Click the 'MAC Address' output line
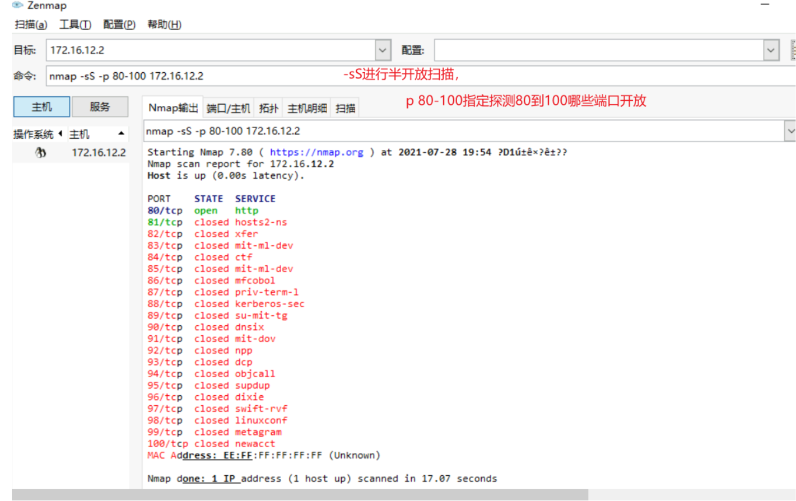Image resolution: width=796 pixels, height=501 pixels. click(264, 456)
